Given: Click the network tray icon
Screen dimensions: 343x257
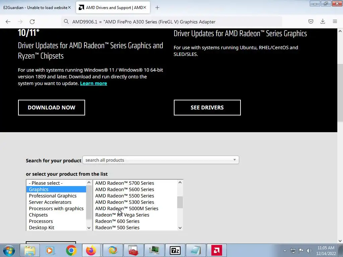Looking at the screenshot, I should 293,251.
